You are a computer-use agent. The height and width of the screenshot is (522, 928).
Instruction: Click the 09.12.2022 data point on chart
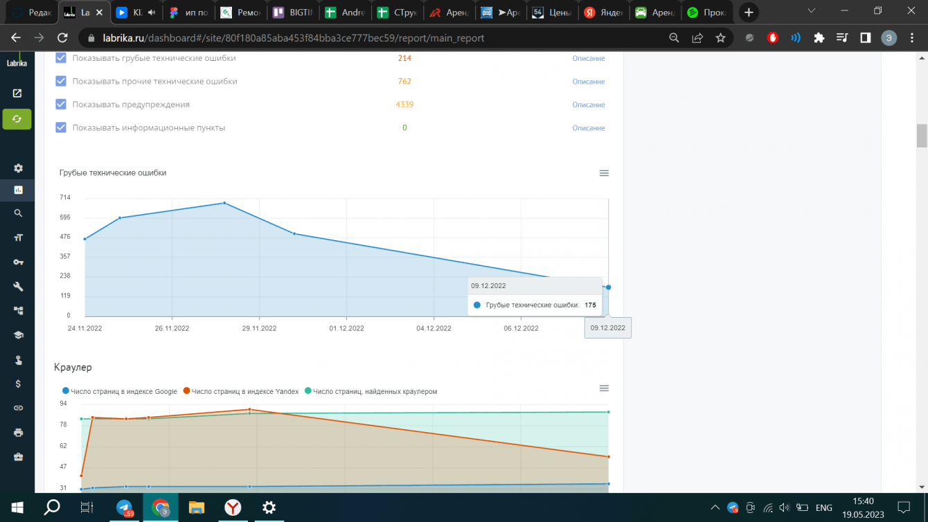tap(608, 287)
